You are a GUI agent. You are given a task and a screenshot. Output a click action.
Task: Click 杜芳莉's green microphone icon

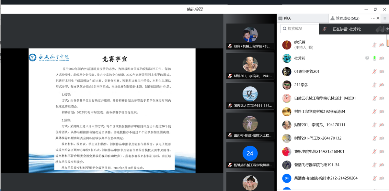[x=374, y=58]
